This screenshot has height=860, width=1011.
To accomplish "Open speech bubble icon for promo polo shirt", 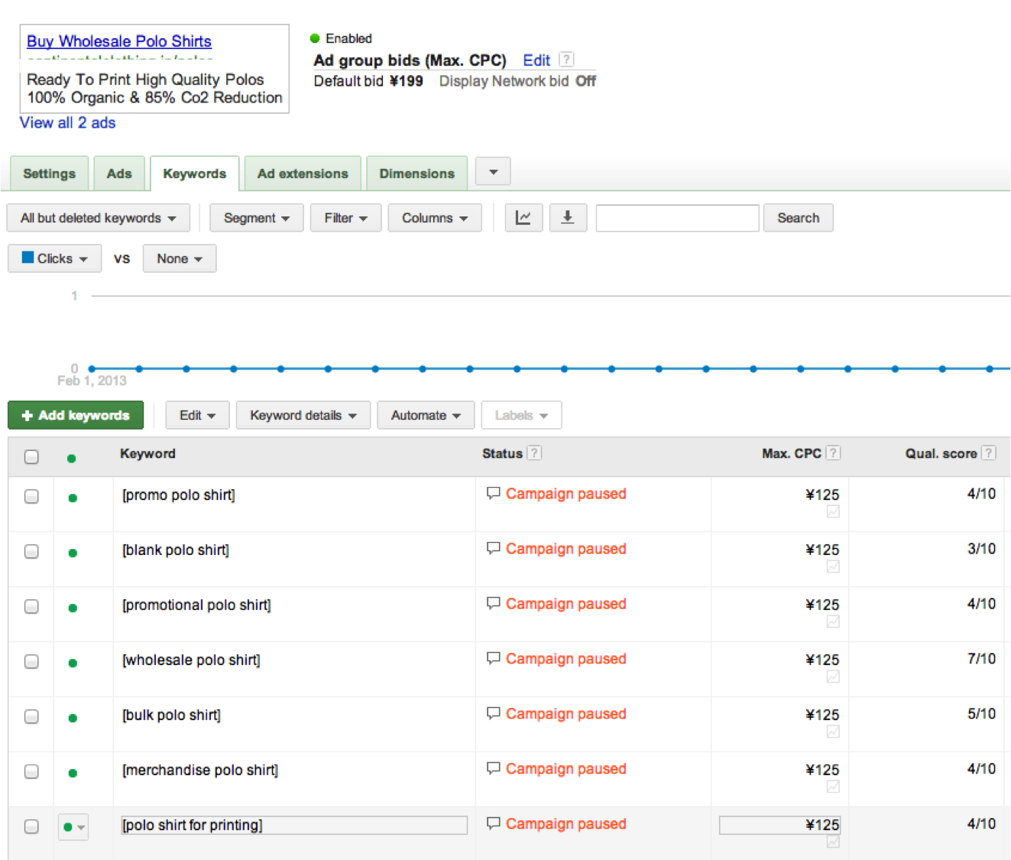I will (493, 494).
